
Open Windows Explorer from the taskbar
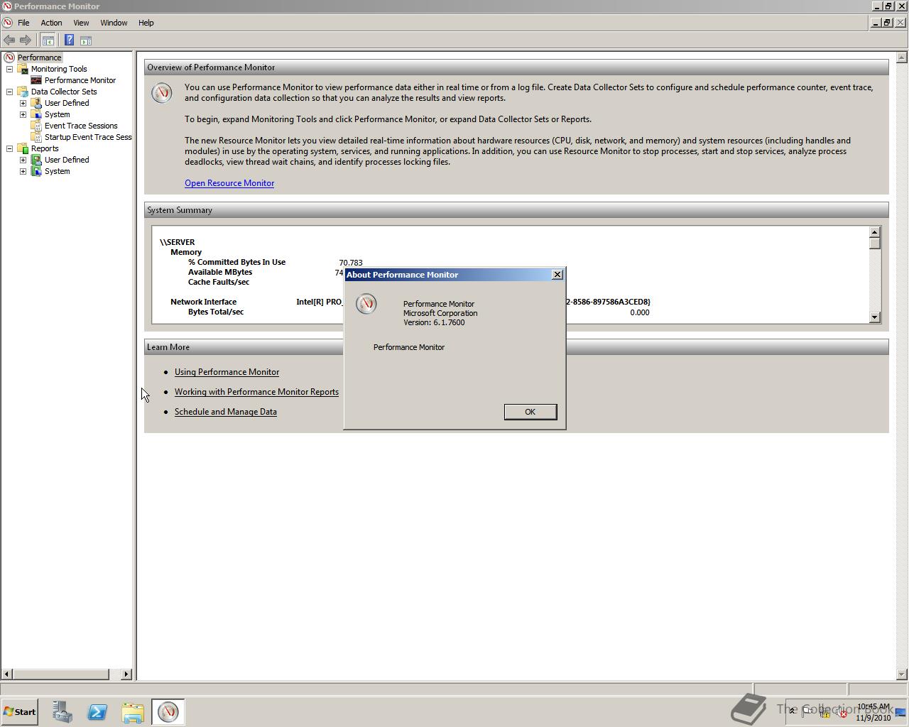tap(133, 712)
